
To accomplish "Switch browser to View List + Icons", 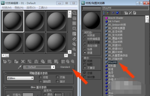I will pyautogui.click(x=109, y=13).
